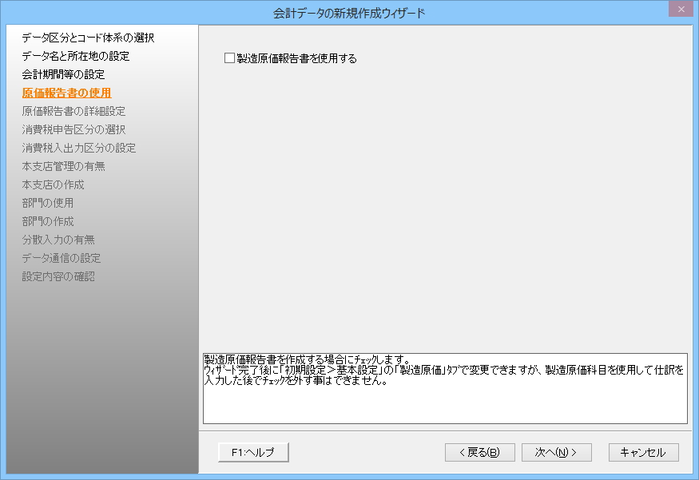The width and height of the screenshot is (699, 480).
Task: Select step 原価報告書の詳細設定
Action: (x=73, y=111)
